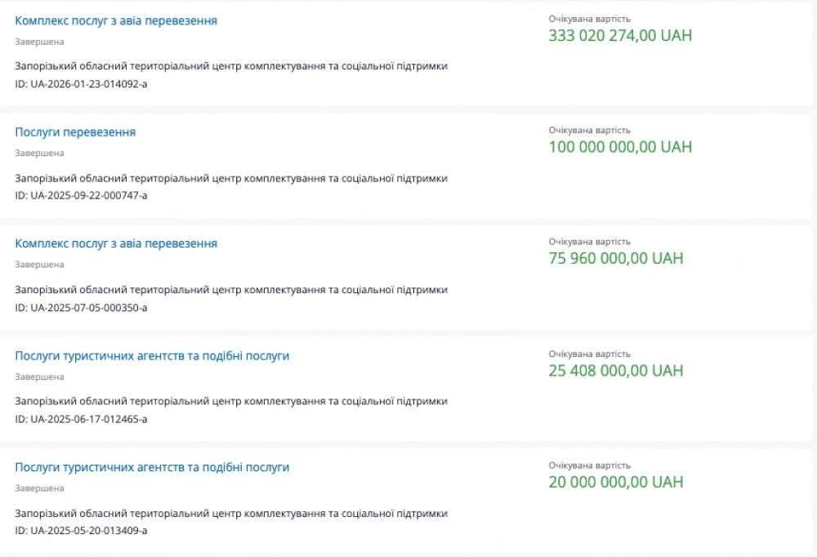Click procurer name above ID UA-2026-01-23-014092-a
The width and height of the screenshot is (817, 557).
231,66
